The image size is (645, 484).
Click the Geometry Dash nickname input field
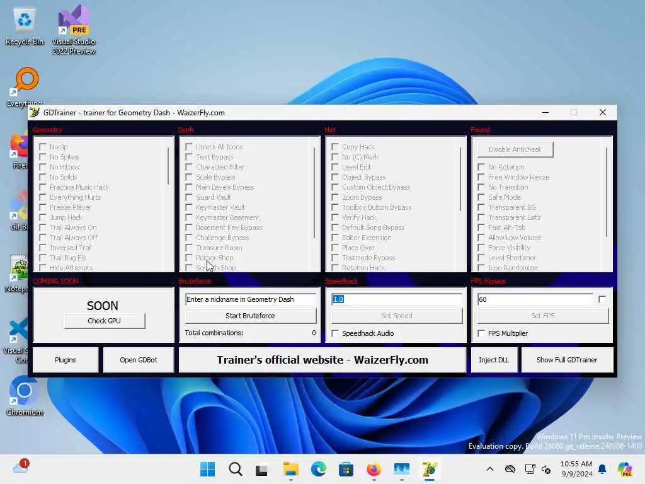click(250, 299)
